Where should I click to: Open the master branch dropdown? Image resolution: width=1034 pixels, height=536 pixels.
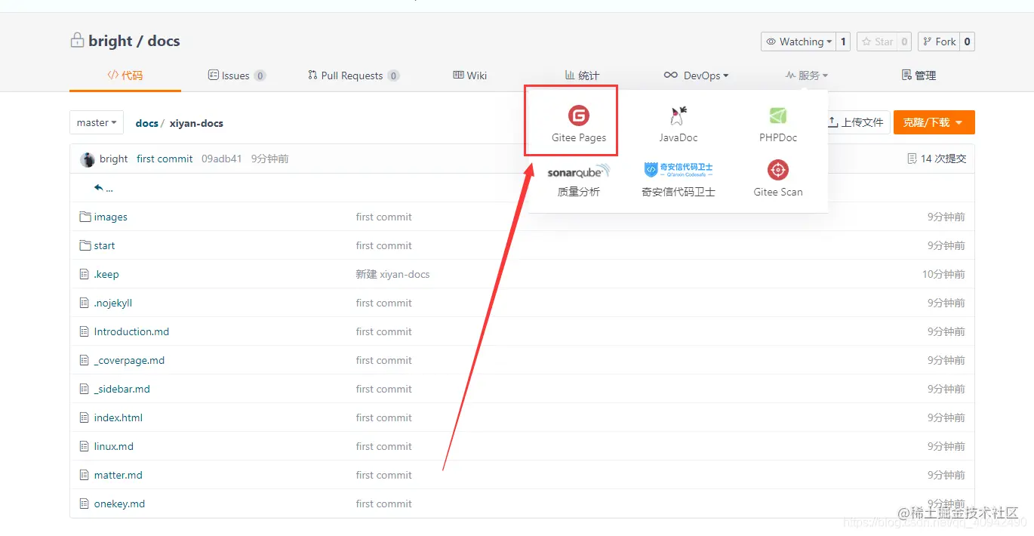97,122
